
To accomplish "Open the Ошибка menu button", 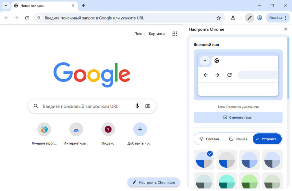I will [278, 18].
